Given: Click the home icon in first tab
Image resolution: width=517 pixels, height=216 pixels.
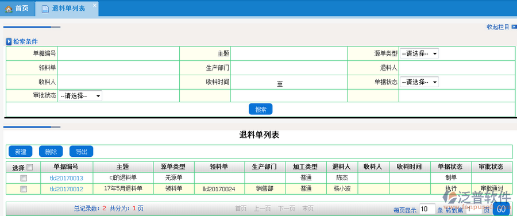Looking at the screenshot, I should [x=9, y=9].
